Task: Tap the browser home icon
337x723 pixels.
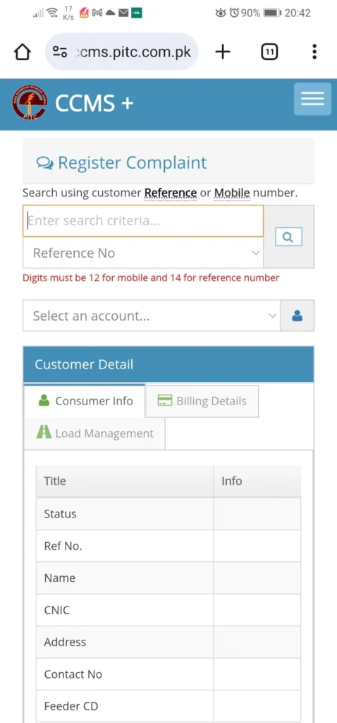Action: coord(22,52)
